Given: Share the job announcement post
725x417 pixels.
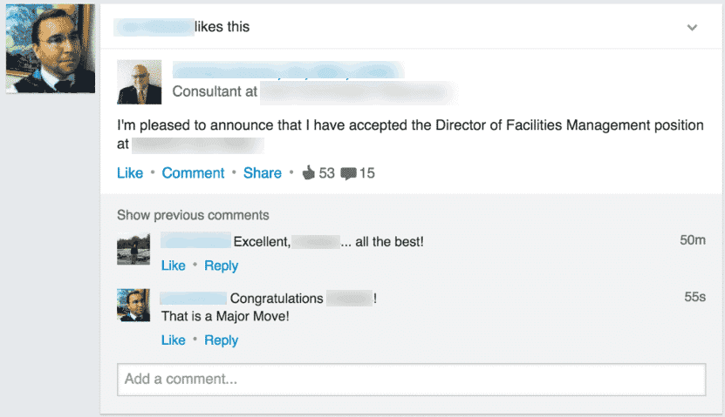Looking at the screenshot, I should pyautogui.click(x=262, y=173).
